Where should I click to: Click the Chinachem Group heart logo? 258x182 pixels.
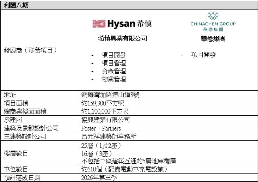pos(213,16)
